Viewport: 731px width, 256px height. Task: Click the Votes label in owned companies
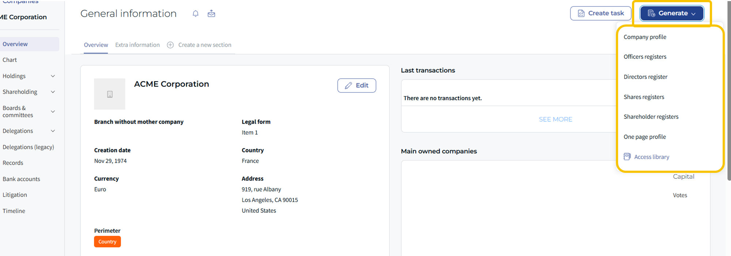[680, 195]
